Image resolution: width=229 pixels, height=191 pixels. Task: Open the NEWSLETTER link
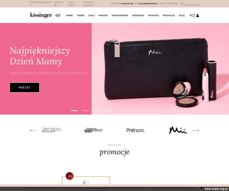172,3
